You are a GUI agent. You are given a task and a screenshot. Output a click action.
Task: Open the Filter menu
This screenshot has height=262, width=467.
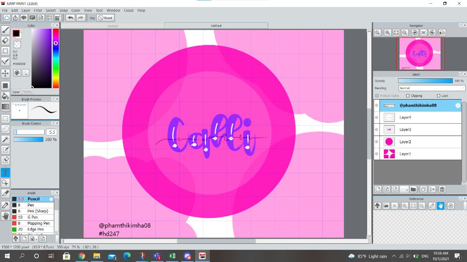(x=38, y=10)
